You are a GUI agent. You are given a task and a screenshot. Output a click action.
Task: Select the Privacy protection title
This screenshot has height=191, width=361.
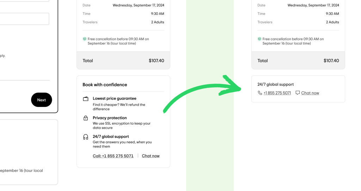click(x=110, y=118)
